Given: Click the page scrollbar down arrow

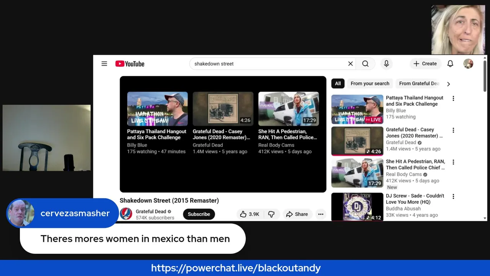Looking at the screenshot, I should point(485,218).
